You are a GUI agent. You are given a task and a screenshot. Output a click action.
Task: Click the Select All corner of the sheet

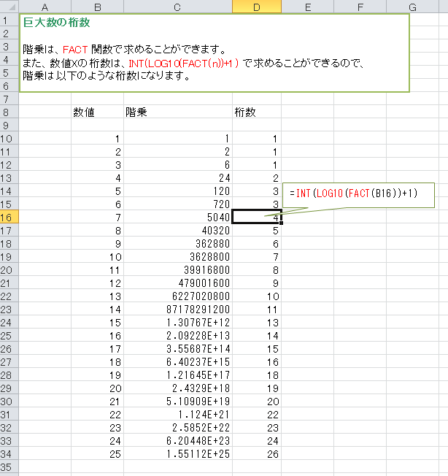[x=9, y=7]
